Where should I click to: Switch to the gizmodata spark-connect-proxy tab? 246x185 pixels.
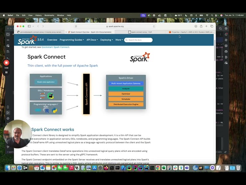pyautogui.click(x=40, y=32)
